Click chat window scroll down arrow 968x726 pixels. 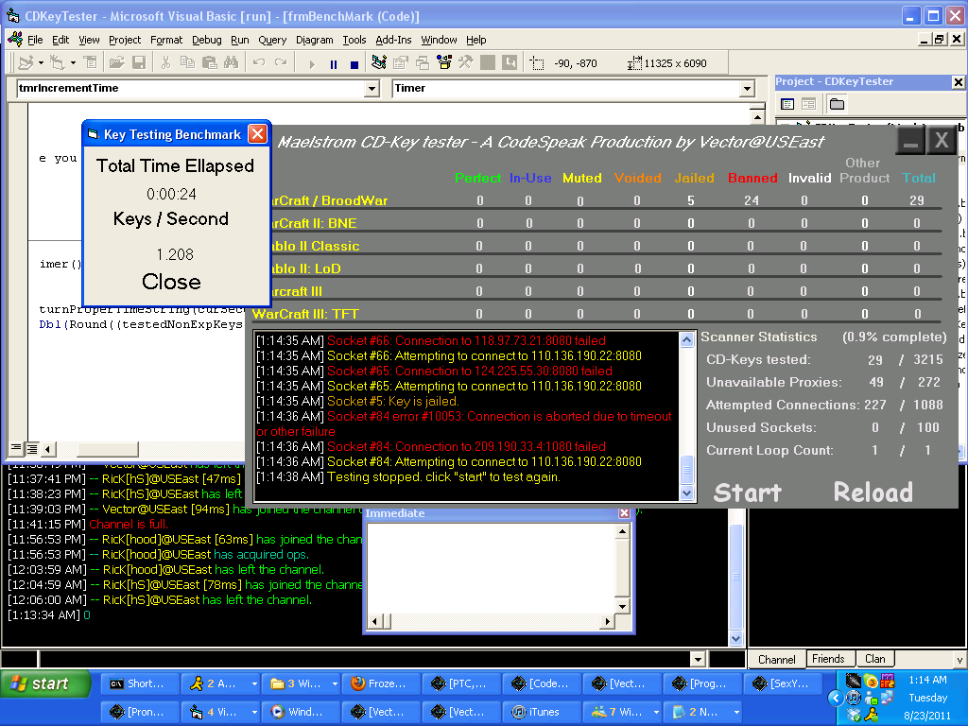tap(735, 638)
